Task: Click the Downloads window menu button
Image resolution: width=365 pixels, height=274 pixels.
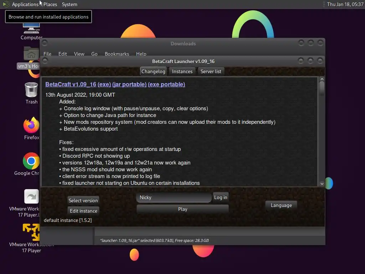Action: (x=45, y=43)
